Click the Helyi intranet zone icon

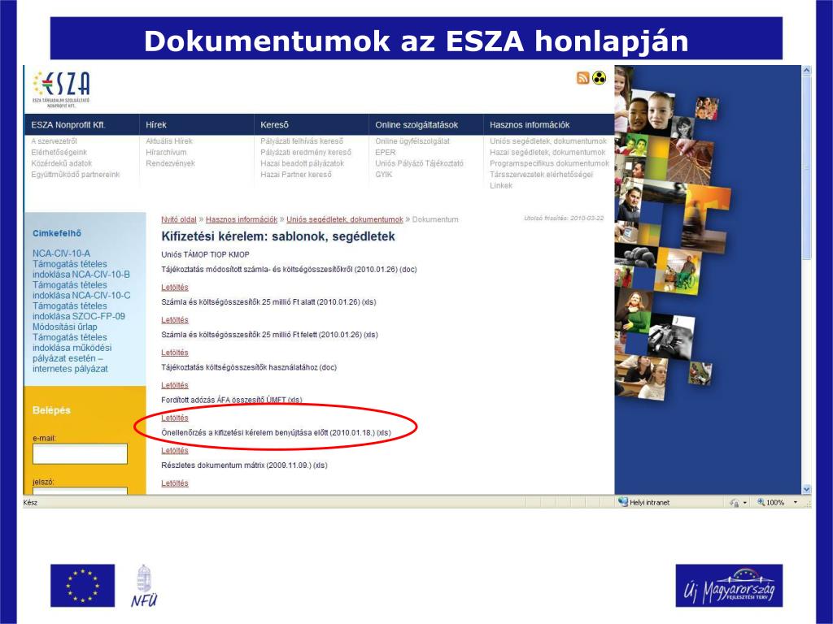623,501
